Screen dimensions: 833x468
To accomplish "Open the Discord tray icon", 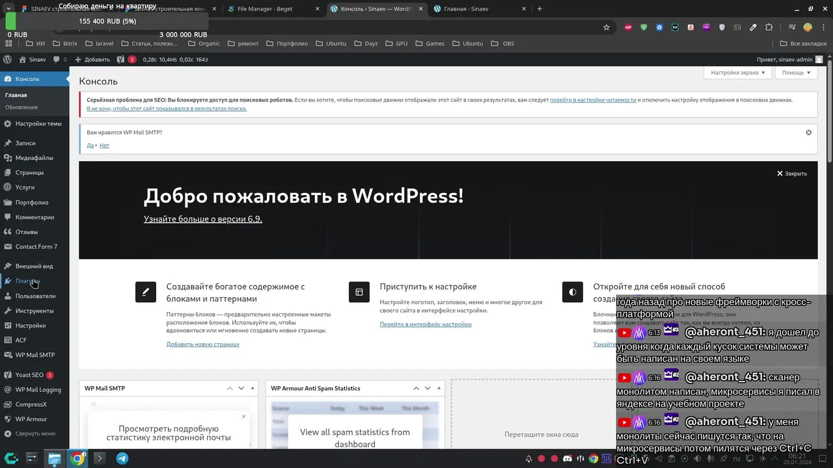I will coord(567,459).
